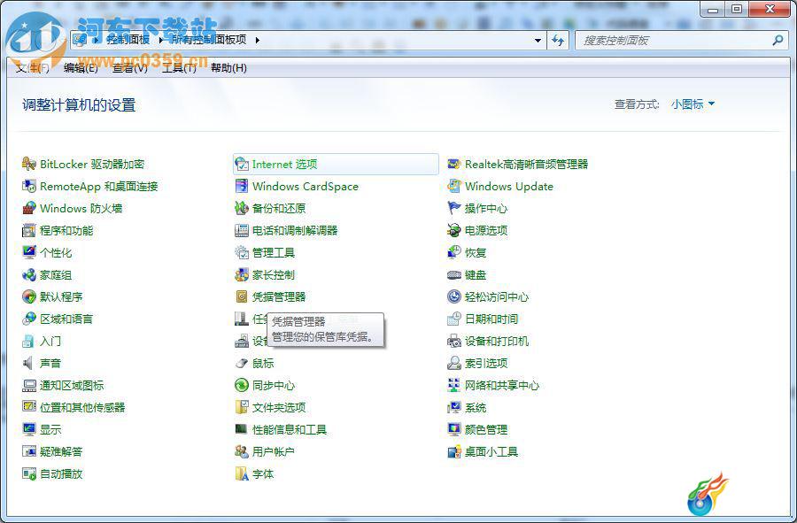
Task: Click the 索引选项 icon
Action: coord(454,363)
